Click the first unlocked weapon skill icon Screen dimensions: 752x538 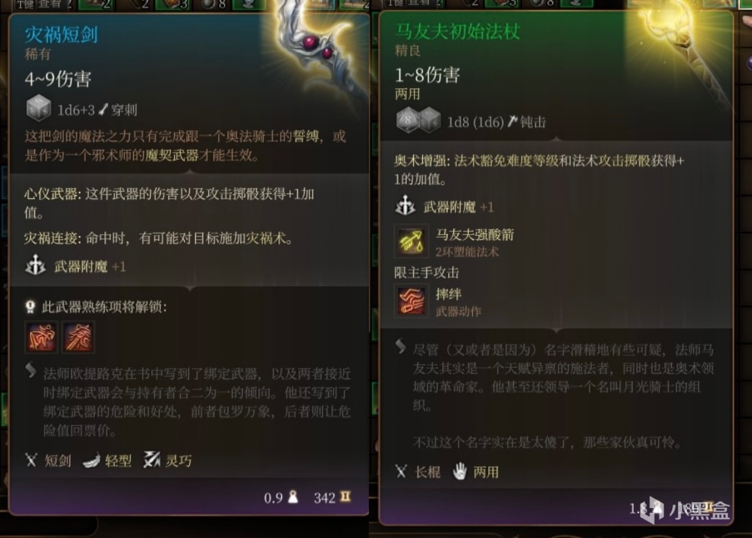point(41,337)
